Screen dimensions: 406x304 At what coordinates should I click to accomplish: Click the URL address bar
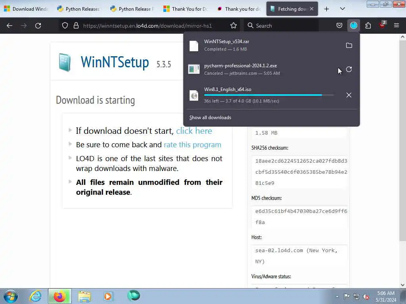click(x=147, y=26)
